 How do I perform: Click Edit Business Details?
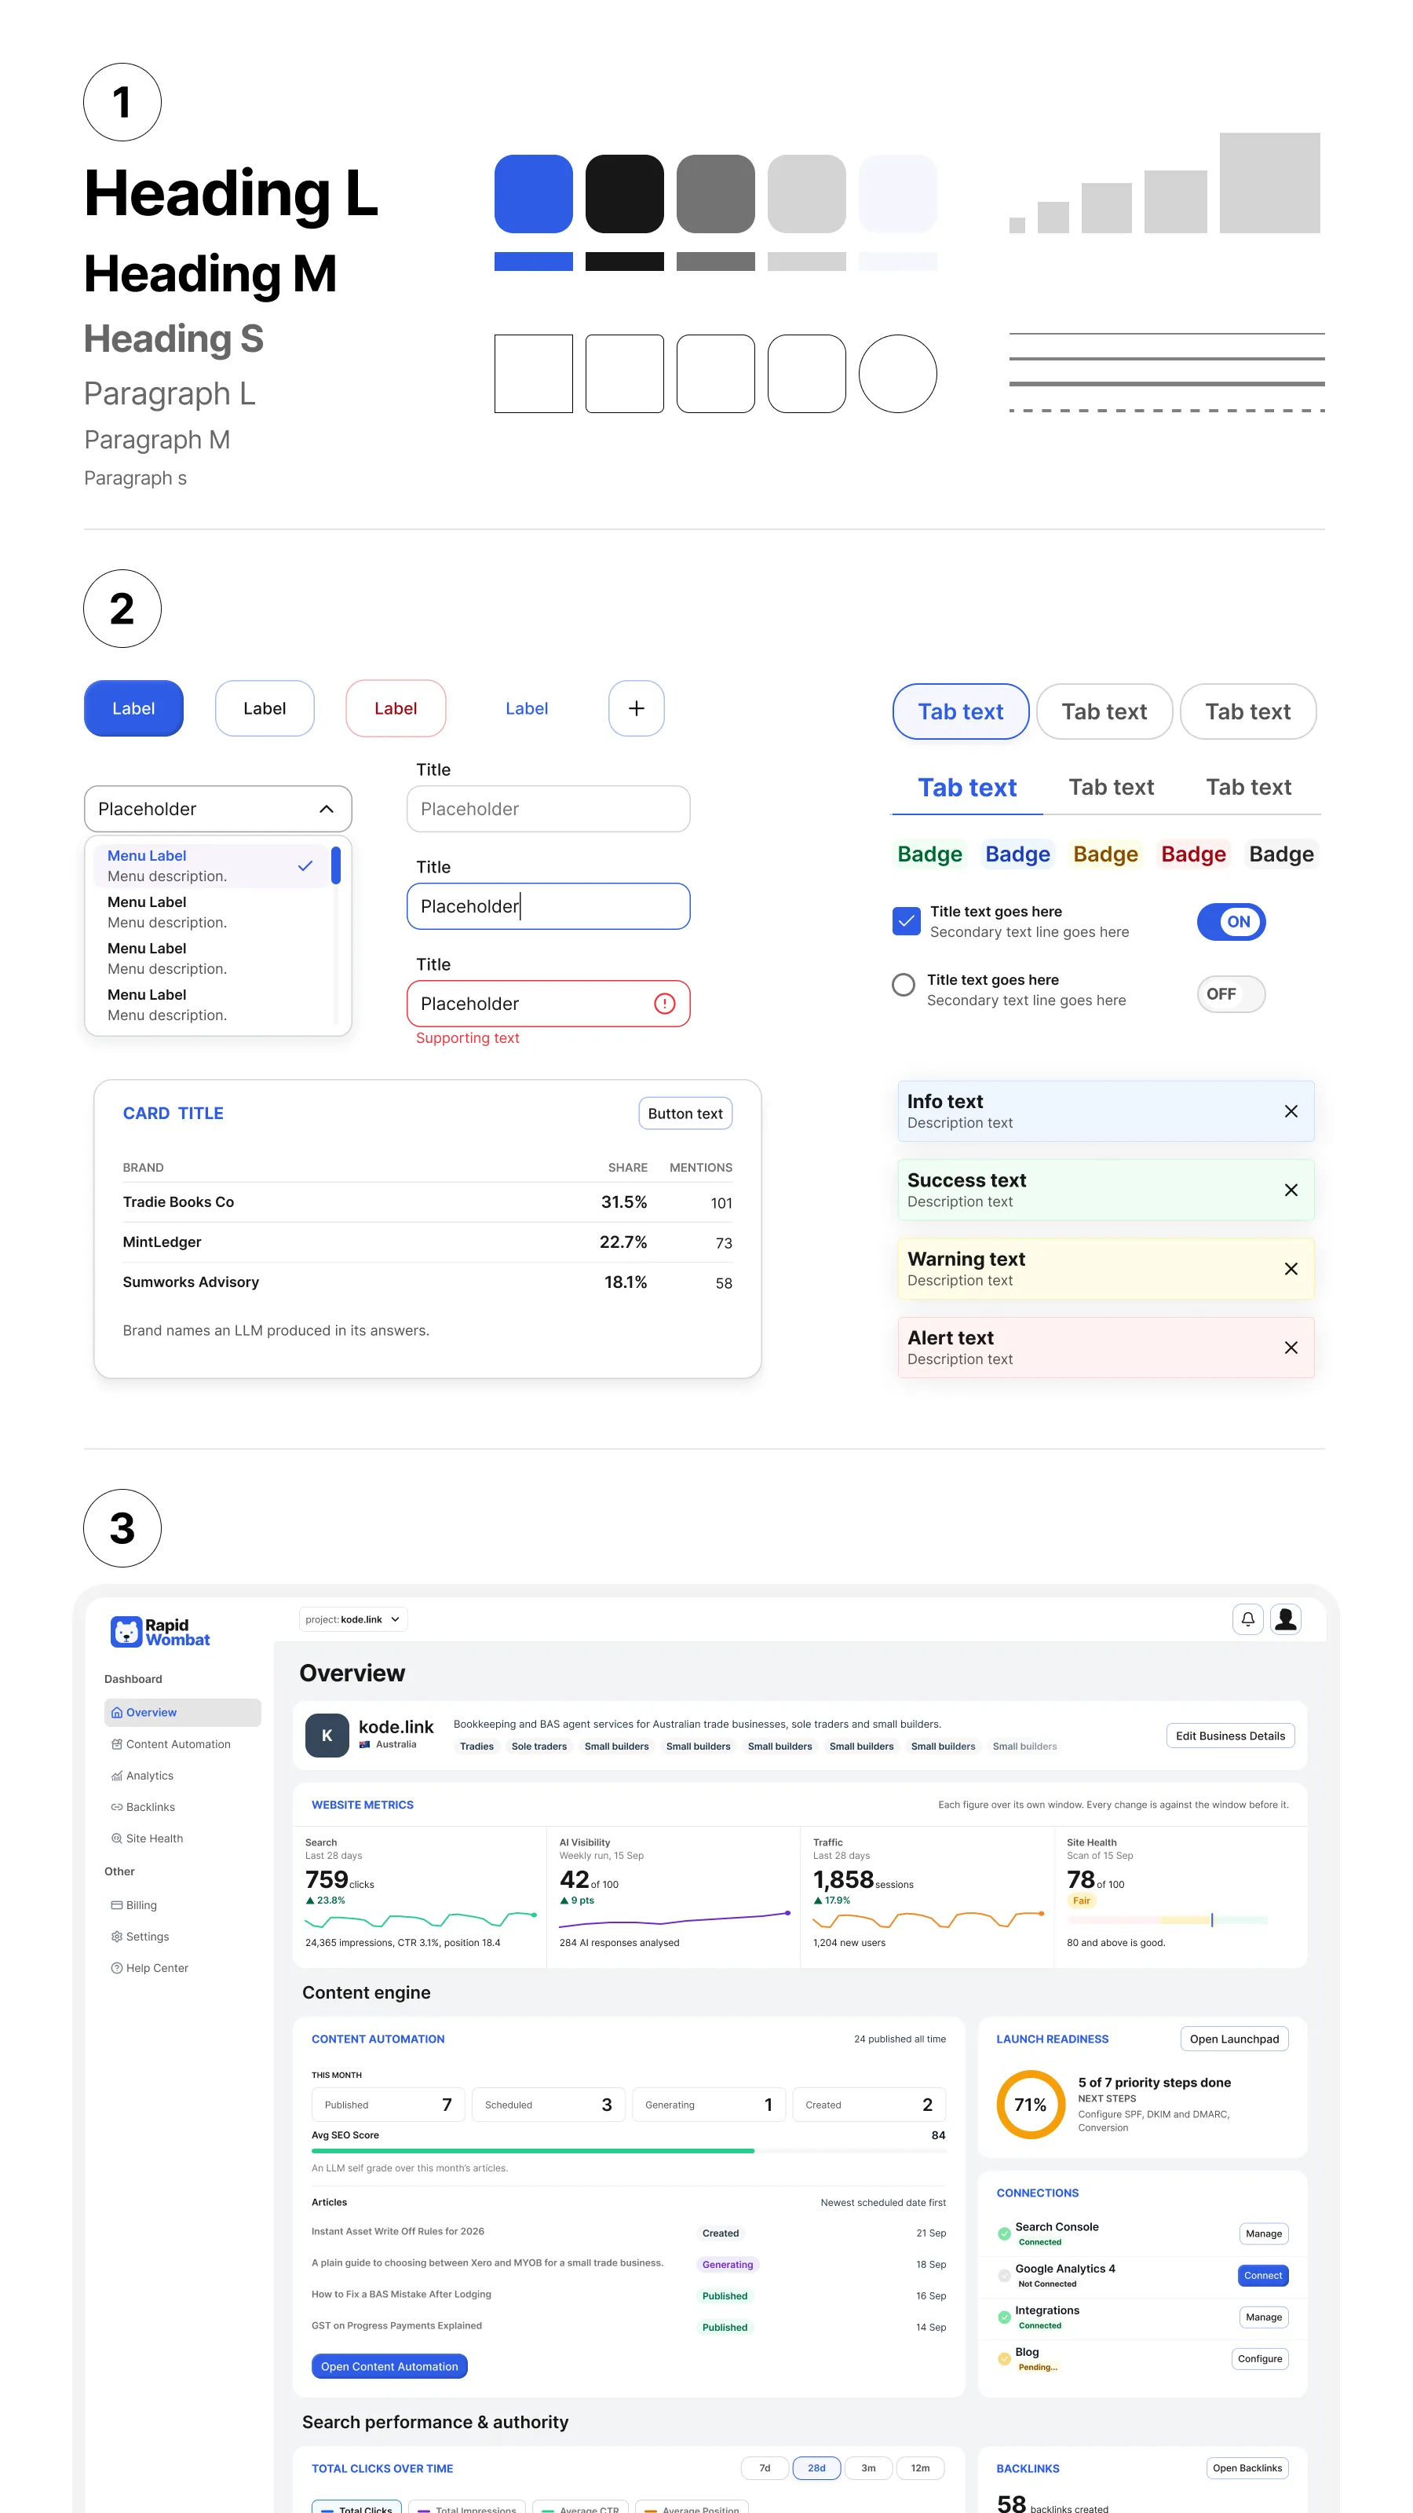pos(1229,1736)
